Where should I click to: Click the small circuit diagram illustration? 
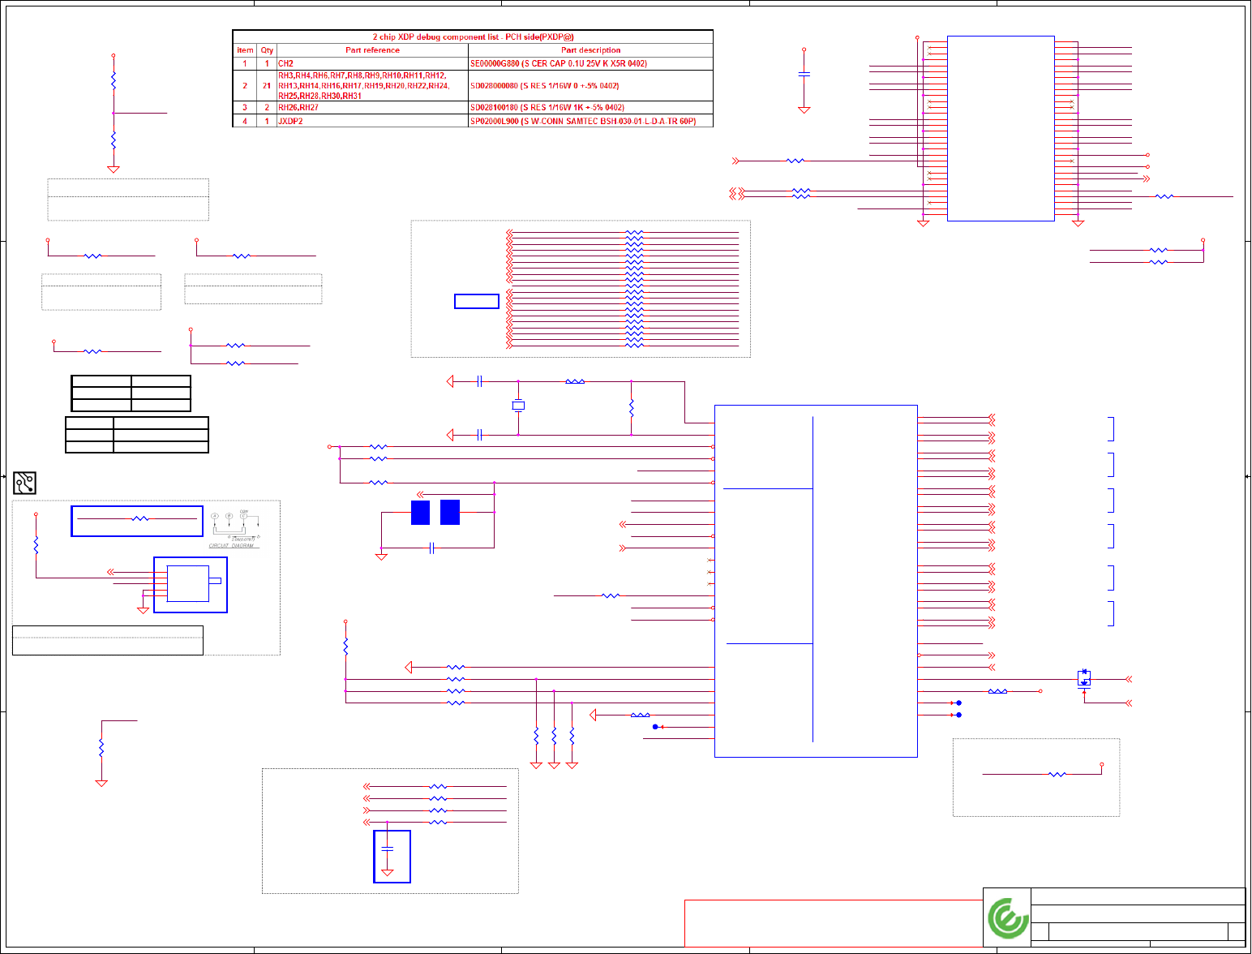pos(234,528)
